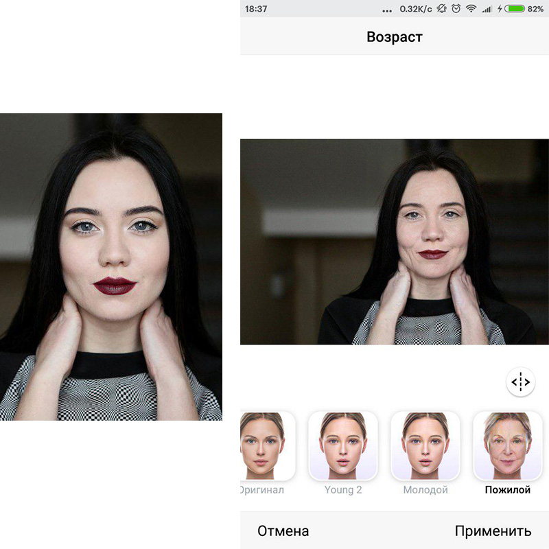This screenshot has height=549, width=549.
Task: Select the Пожилой aged filter thumbnail
Action: pos(508,445)
